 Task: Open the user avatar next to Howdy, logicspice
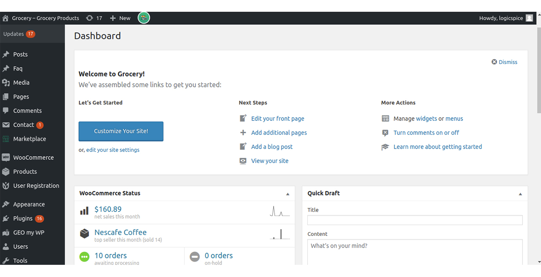point(529,18)
